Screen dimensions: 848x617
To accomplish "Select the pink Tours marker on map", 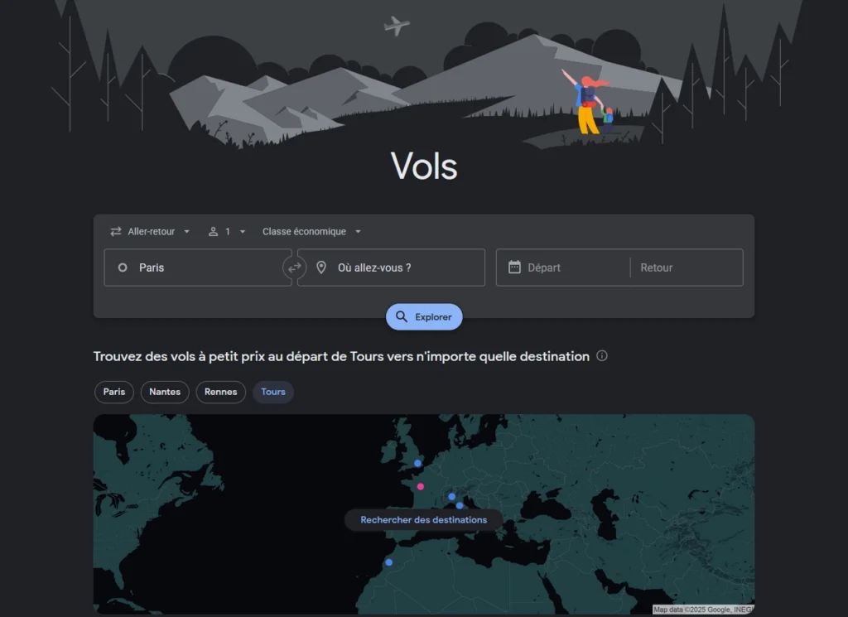I will (x=420, y=487).
